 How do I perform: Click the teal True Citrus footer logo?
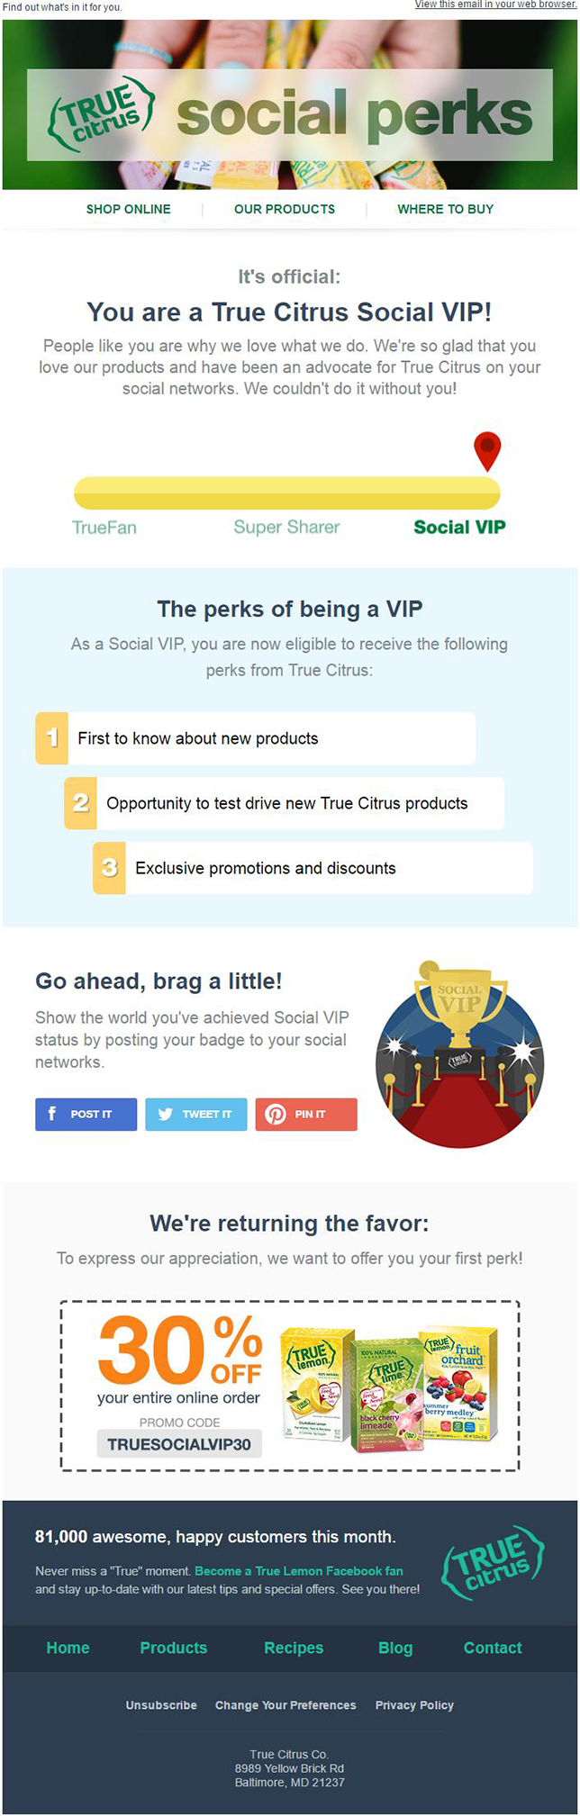[x=493, y=1562]
